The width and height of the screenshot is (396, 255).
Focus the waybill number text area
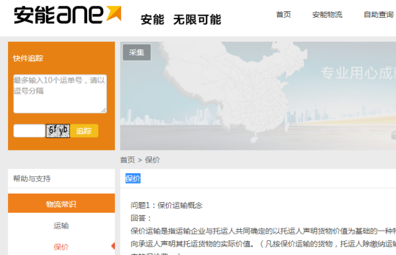pyautogui.click(x=60, y=94)
